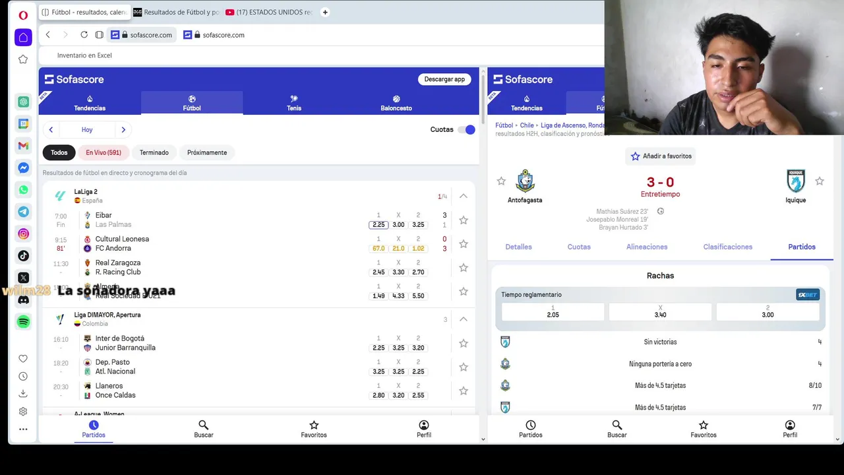Open Detalles tab for Antofagasta match
Image resolution: width=844 pixels, height=475 pixels.
(518, 247)
